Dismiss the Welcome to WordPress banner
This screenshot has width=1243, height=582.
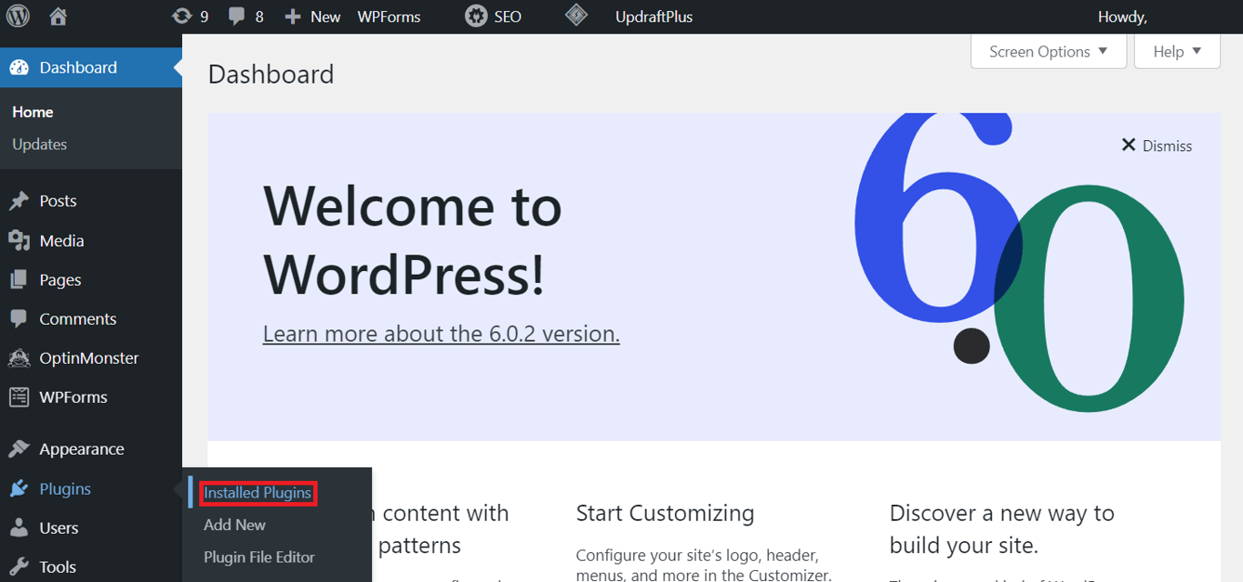[x=1156, y=145]
